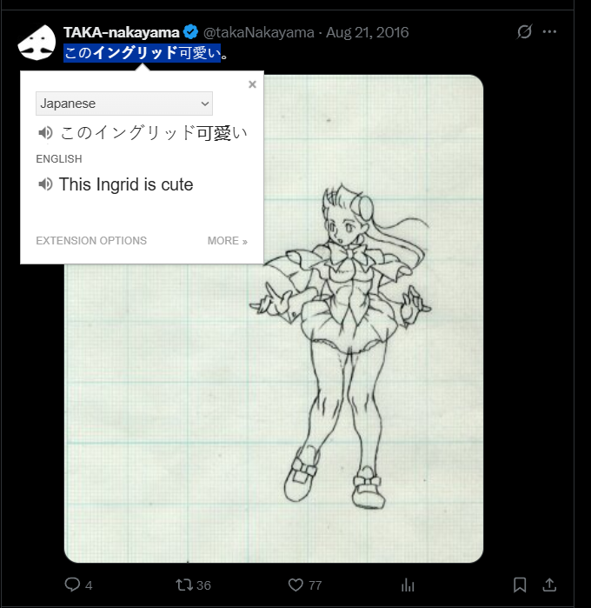The image size is (591, 608).
Task: Click the Grok explain icon
Action: coord(524,32)
